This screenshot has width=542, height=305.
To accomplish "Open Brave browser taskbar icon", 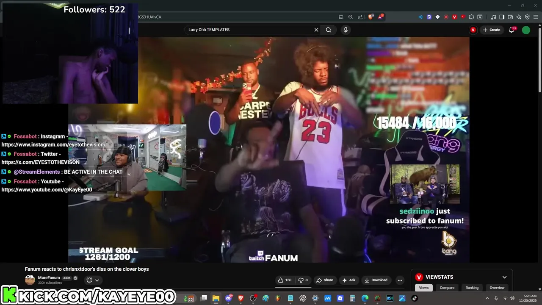I will coord(241,298).
